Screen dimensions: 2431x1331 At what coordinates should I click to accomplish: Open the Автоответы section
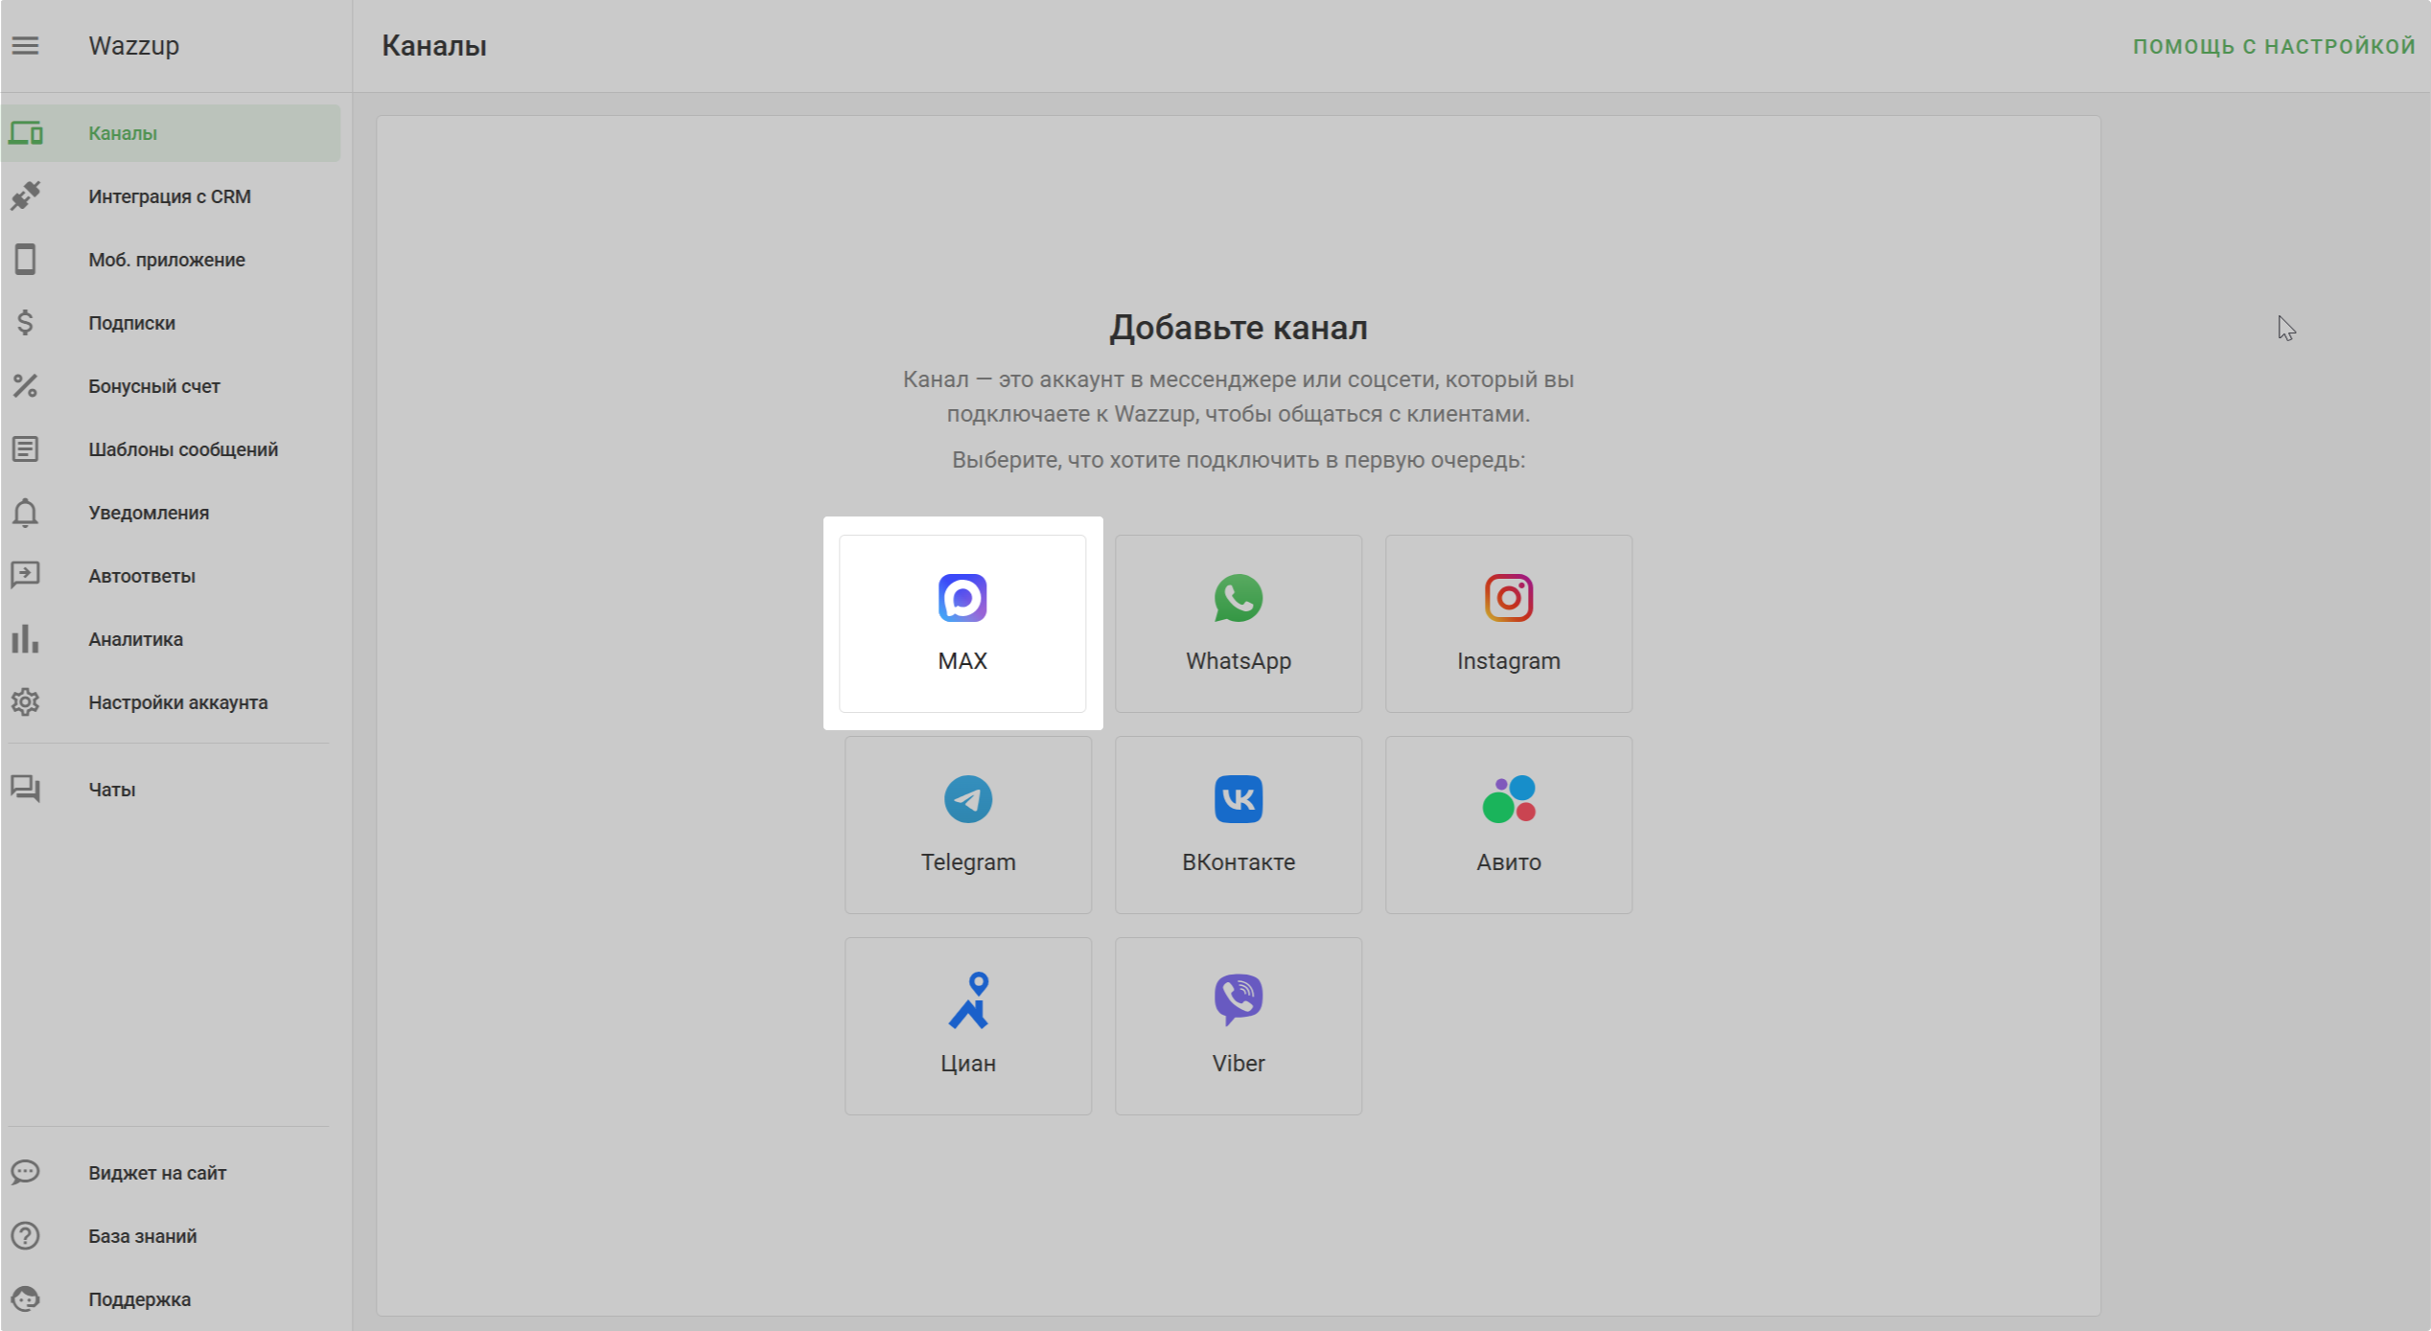171,576
